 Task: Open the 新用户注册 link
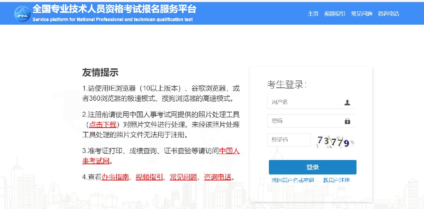[x=336, y=180]
